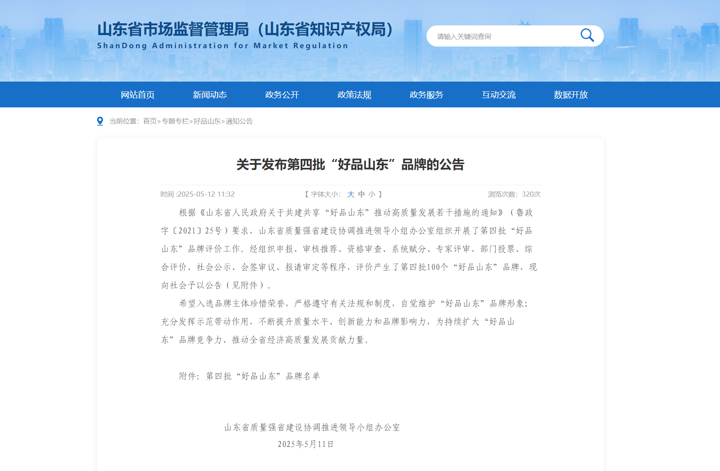
Task: Click the 字体大小 label
Action: [325, 194]
